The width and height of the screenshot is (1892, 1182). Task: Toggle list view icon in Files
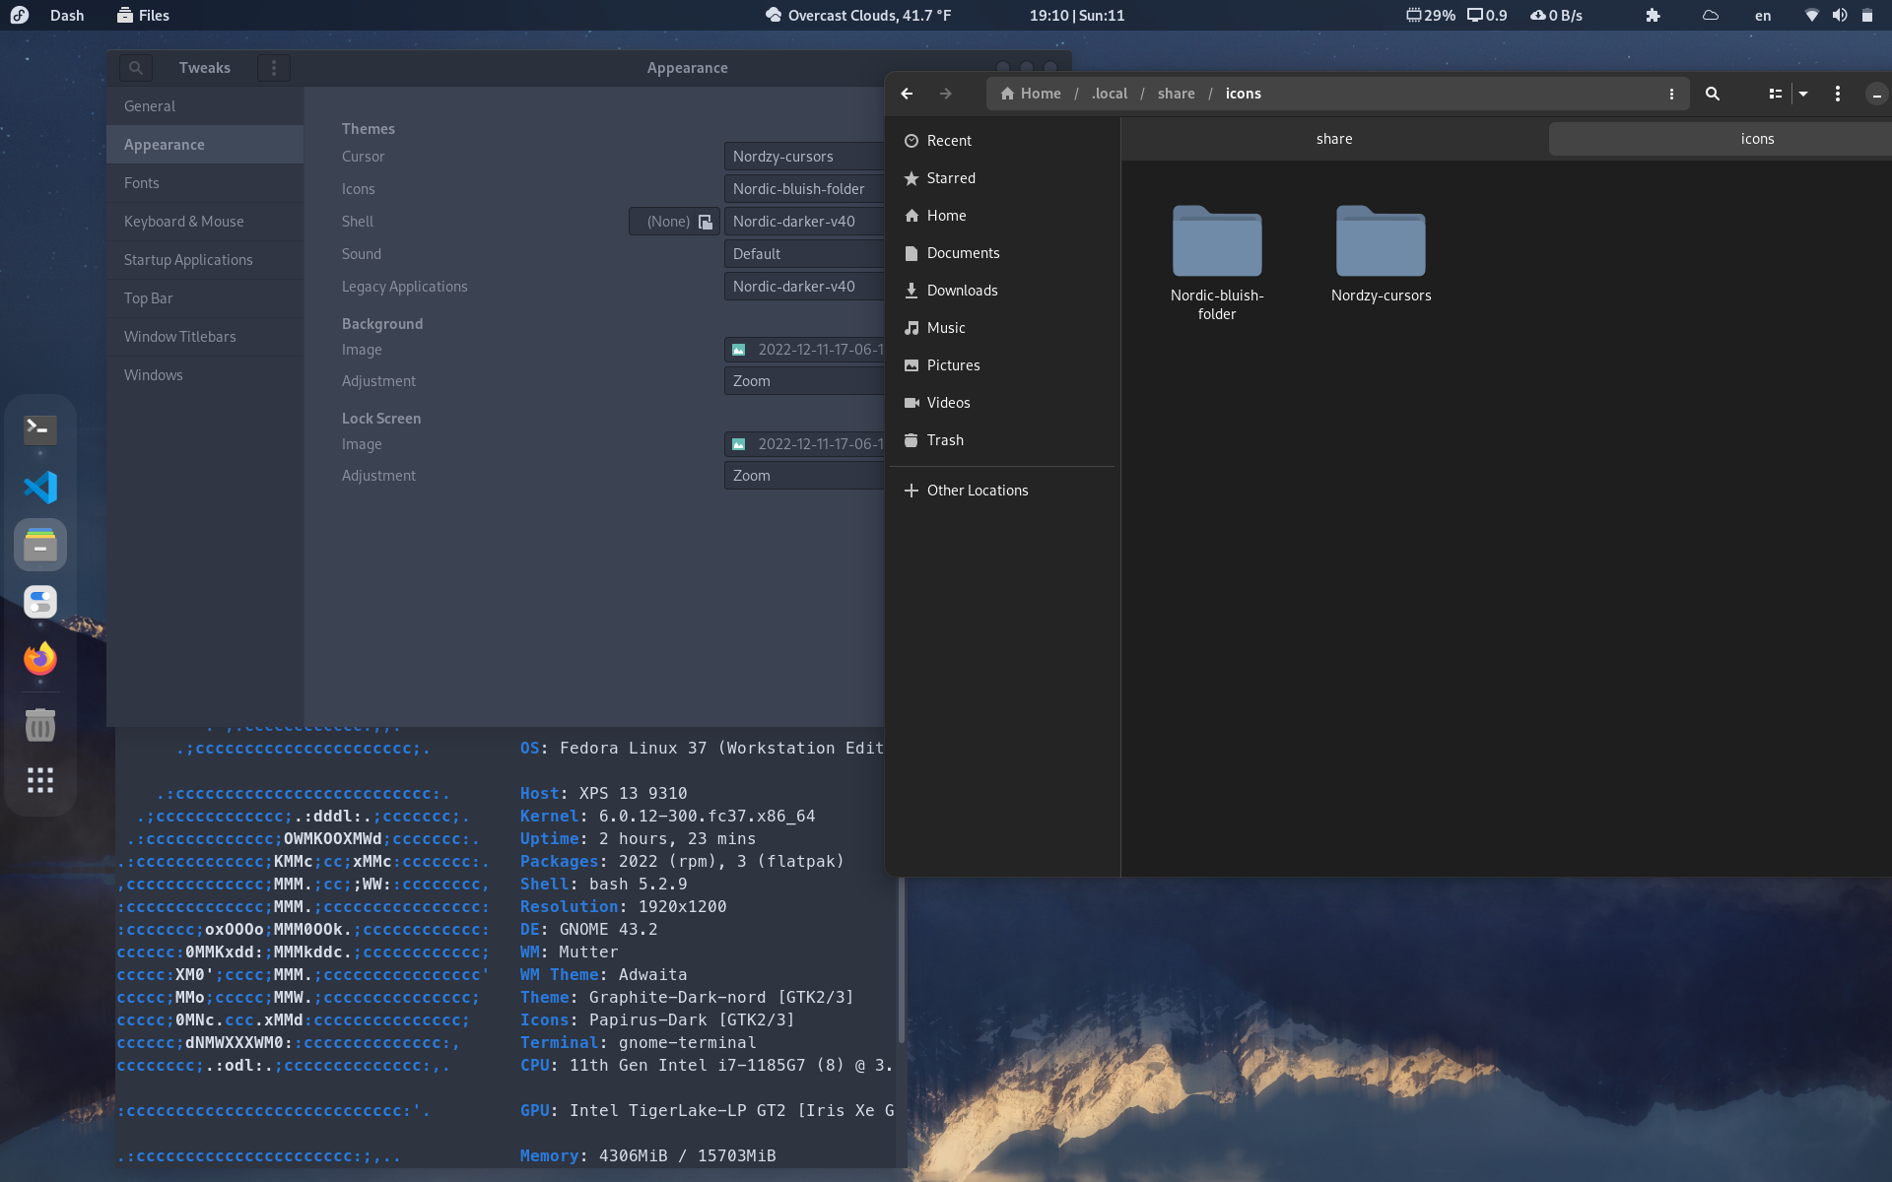1775,94
